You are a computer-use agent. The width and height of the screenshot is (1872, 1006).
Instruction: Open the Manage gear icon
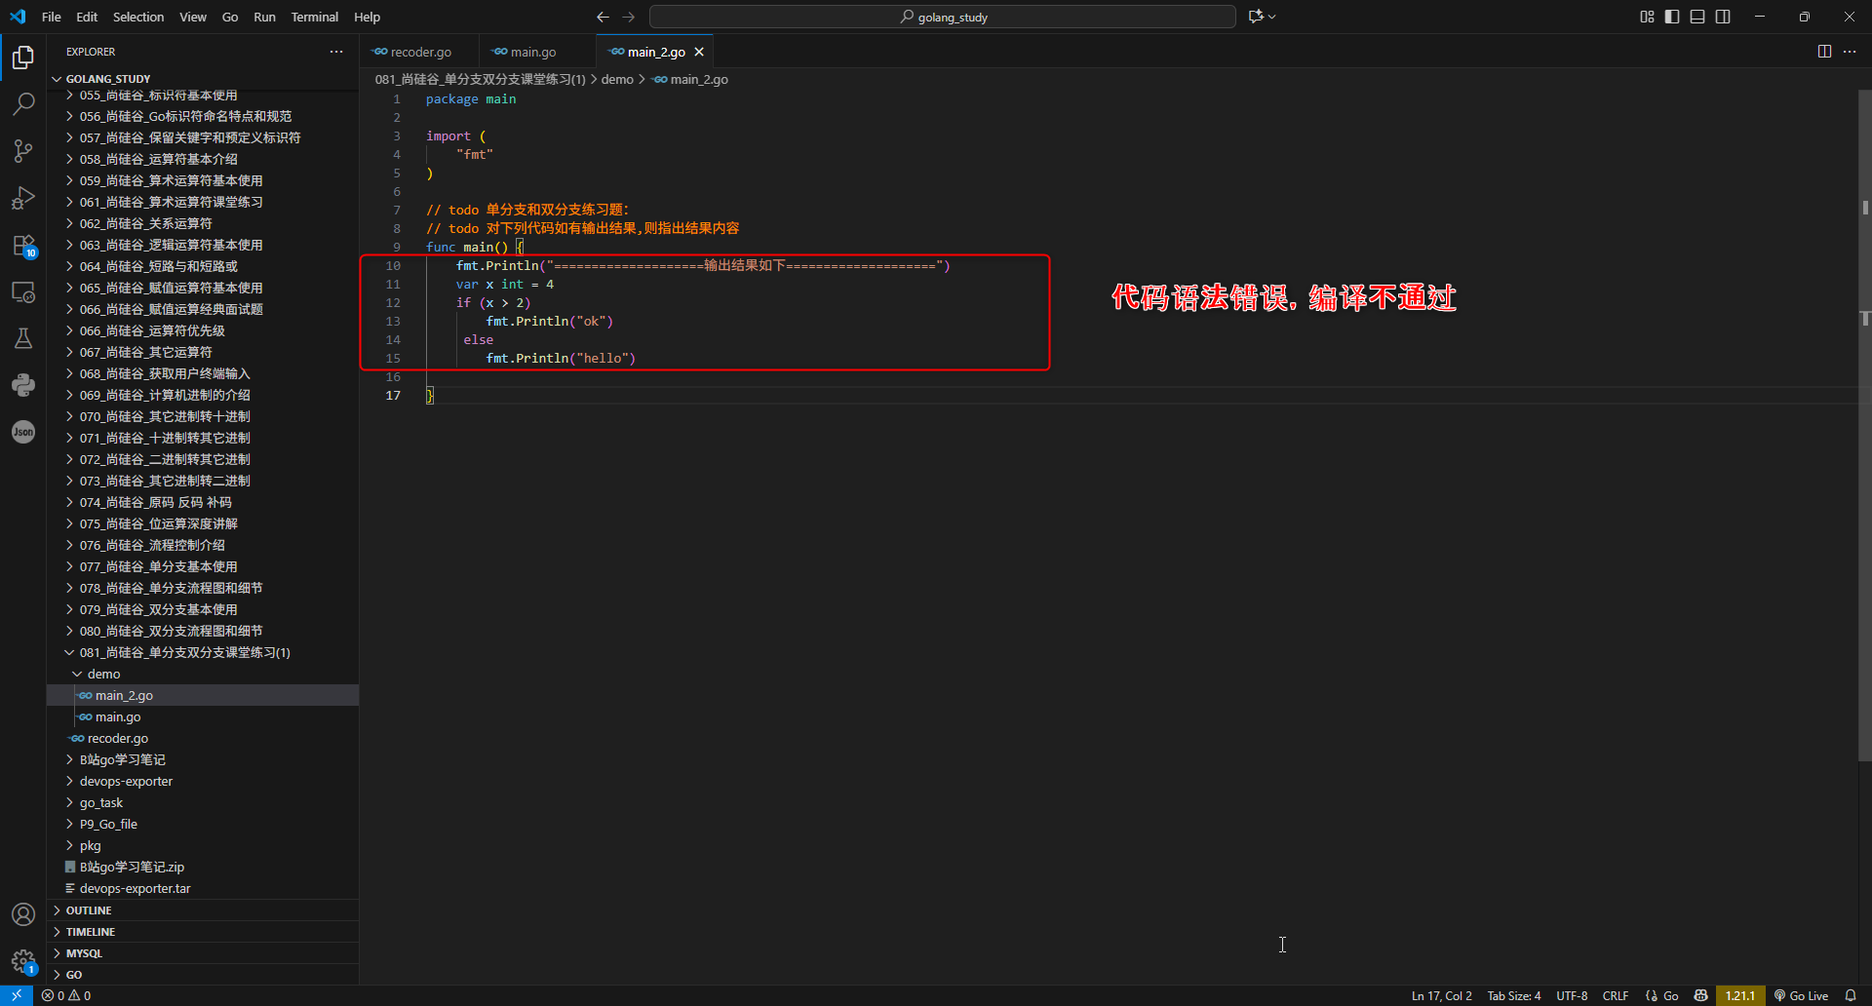tap(23, 961)
